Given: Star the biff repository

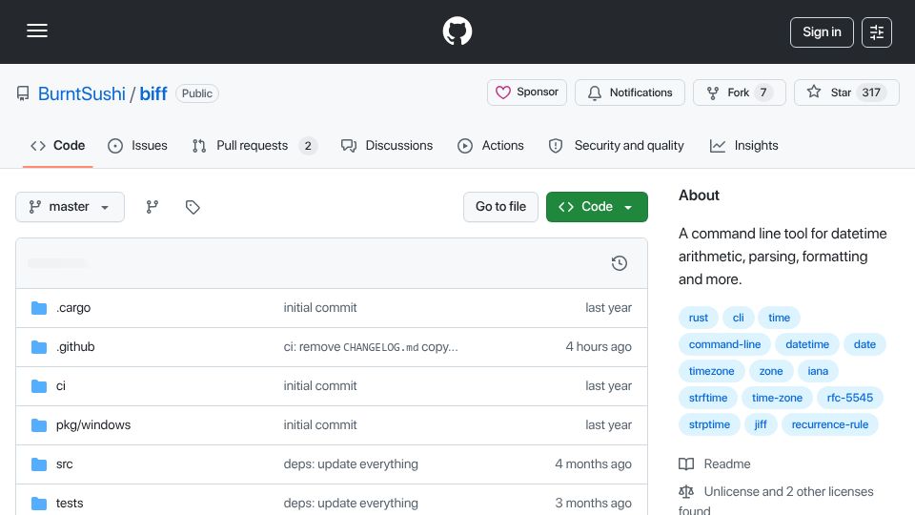Looking at the screenshot, I should tap(846, 93).
